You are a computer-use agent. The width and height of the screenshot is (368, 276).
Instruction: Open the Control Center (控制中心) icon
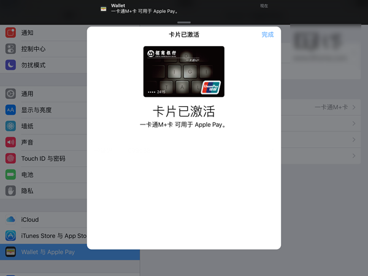point(10,49)
